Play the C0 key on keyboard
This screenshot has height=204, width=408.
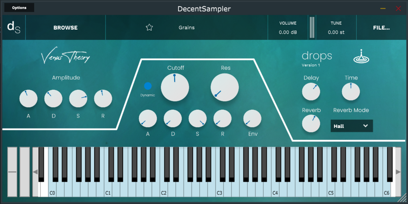[52, 189]
